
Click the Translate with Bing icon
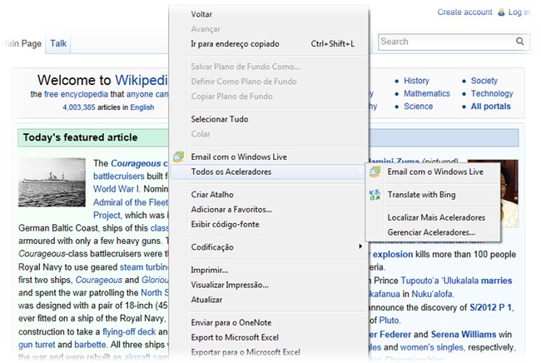point(375,195)
